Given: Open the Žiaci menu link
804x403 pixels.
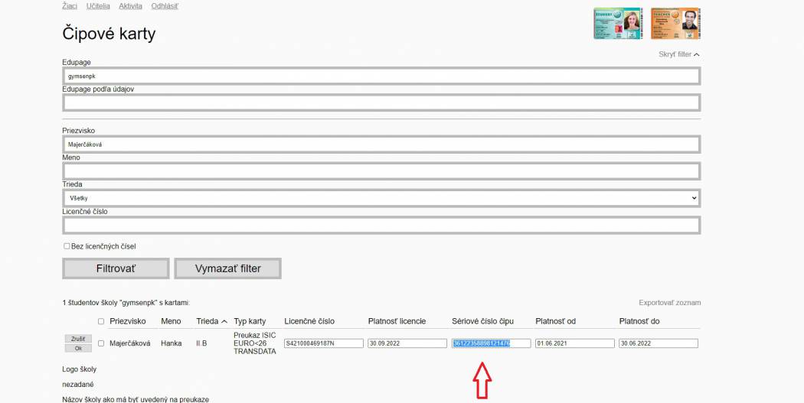Looking at the screenshot, I should click(70, 6).
